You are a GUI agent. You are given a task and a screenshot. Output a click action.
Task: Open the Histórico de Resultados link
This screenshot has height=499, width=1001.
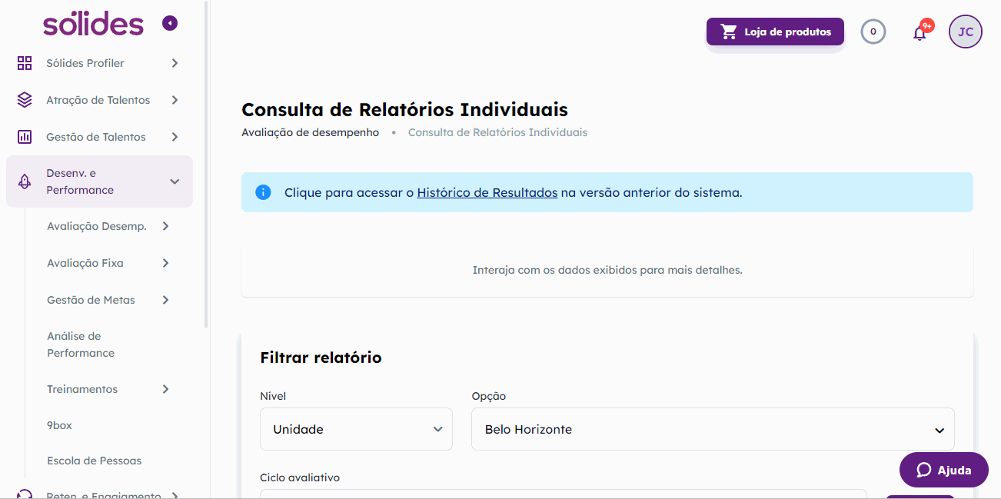pyautogui.click(x=487, y=192)
